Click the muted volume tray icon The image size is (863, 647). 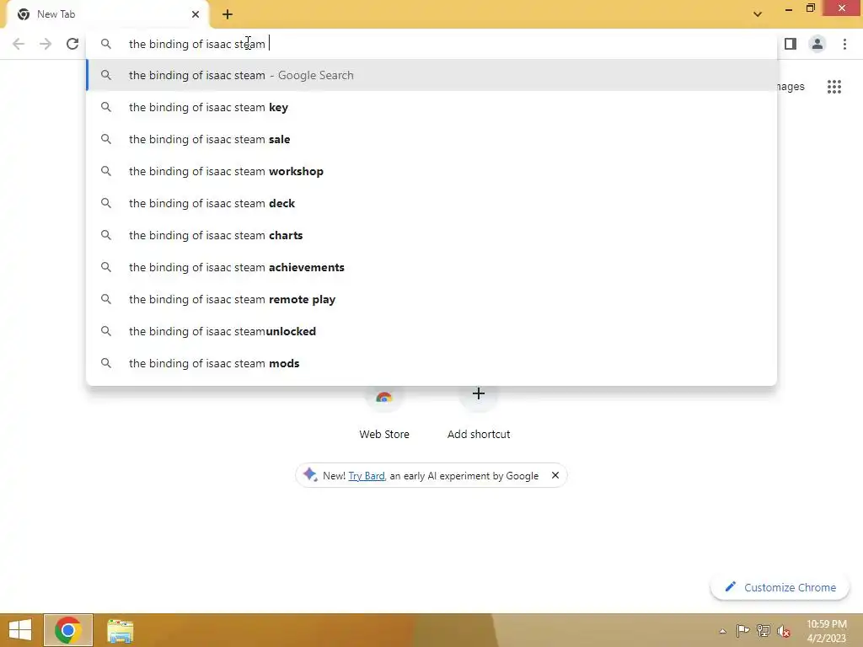[784, 631]
